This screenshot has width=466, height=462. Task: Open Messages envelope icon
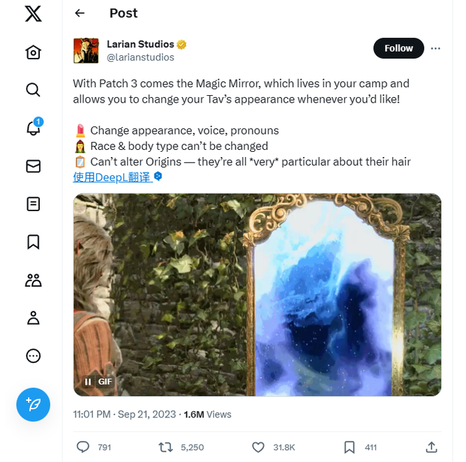tap(33, 166)
